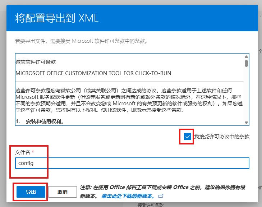Click the dialog title 将配置导出到 XML

(57, 18)
